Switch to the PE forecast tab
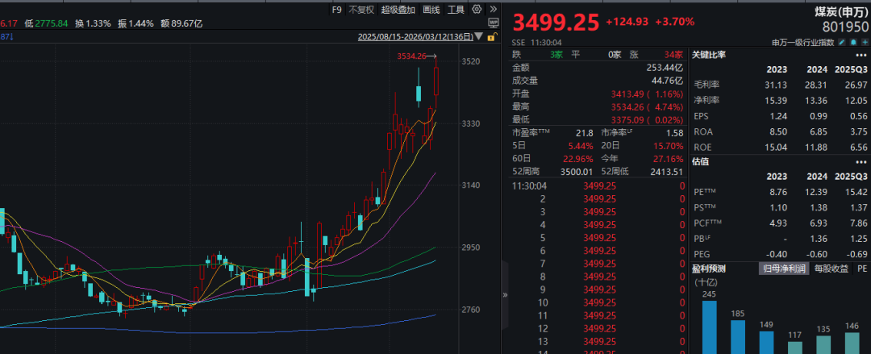Viewport: 871px width, 354px height. pyautogui.click(x=862, y=269)
